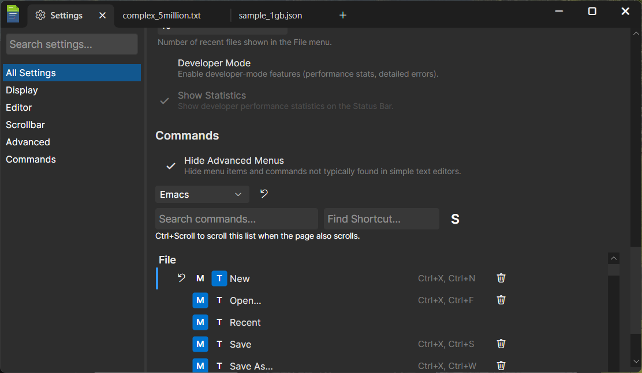Delete the Save As... shortcut trash icon

pos(501,366)
